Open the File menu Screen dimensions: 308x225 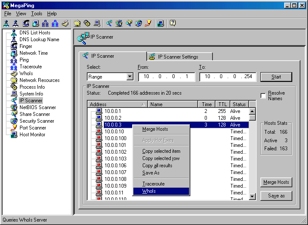pyautogui.click(x=8, y=14)
